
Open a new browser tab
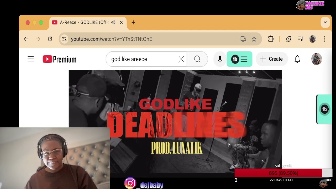[133, 23]
